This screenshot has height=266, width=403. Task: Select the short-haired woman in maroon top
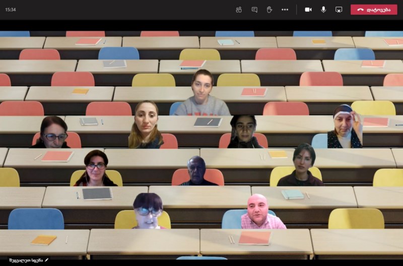301,165
